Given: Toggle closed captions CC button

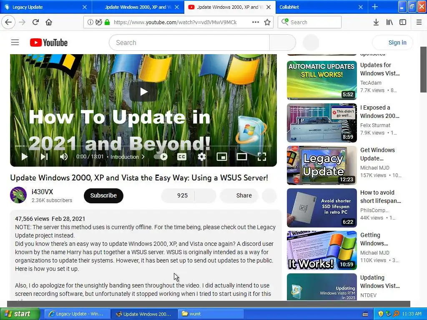Looking at the screenshot, I should (182, 157).
